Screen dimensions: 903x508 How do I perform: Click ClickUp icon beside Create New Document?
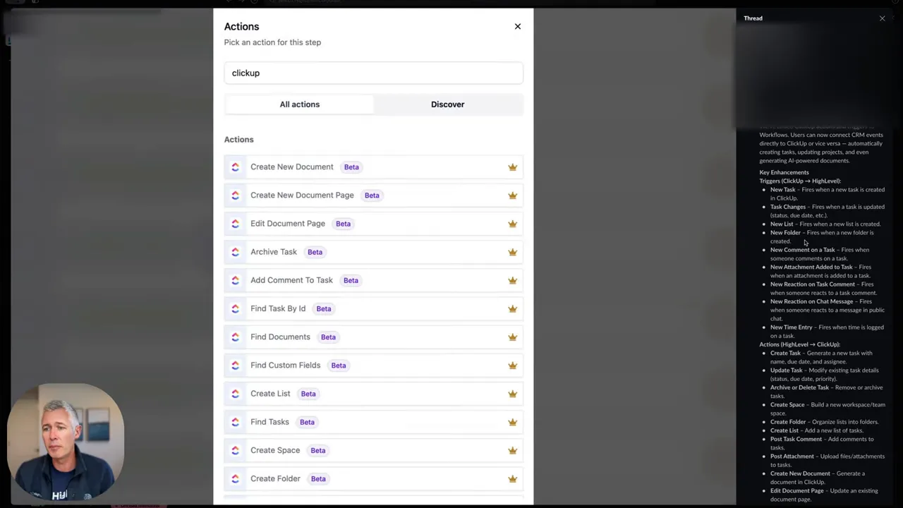[x=235, y=167]
